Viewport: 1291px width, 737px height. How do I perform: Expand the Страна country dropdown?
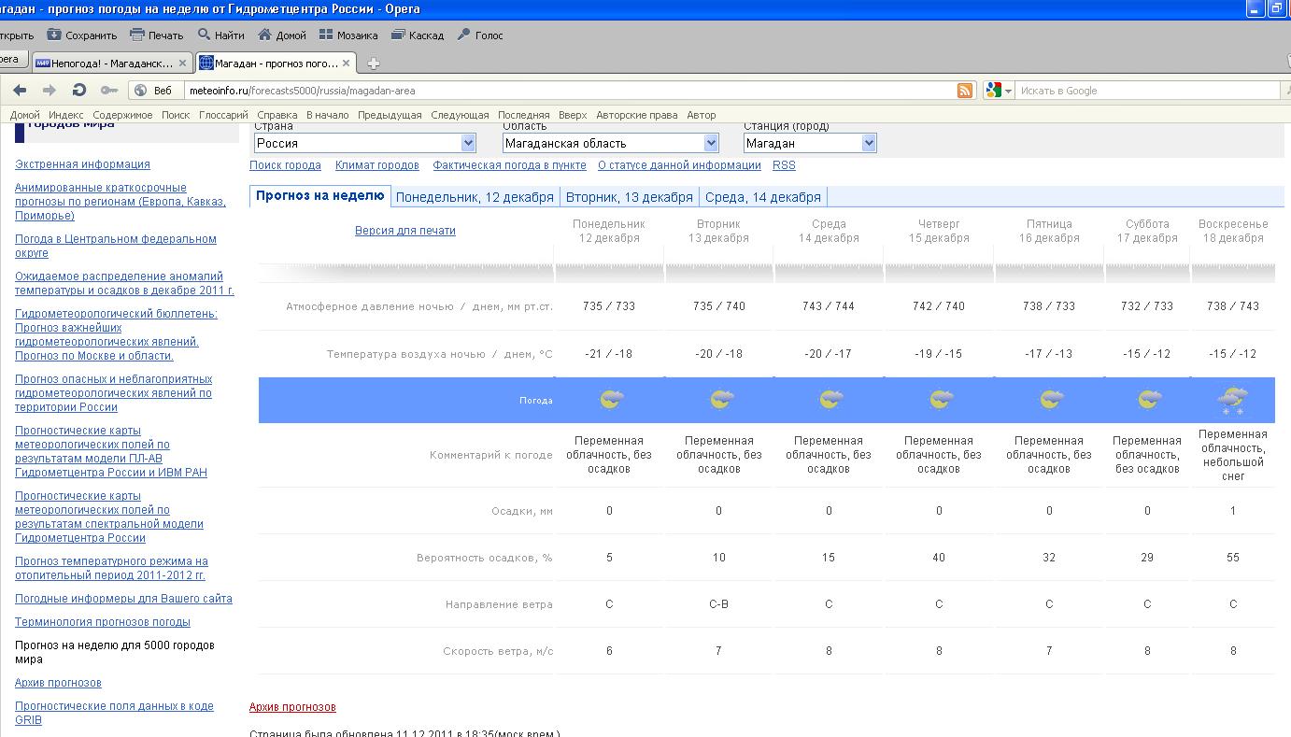468,143
